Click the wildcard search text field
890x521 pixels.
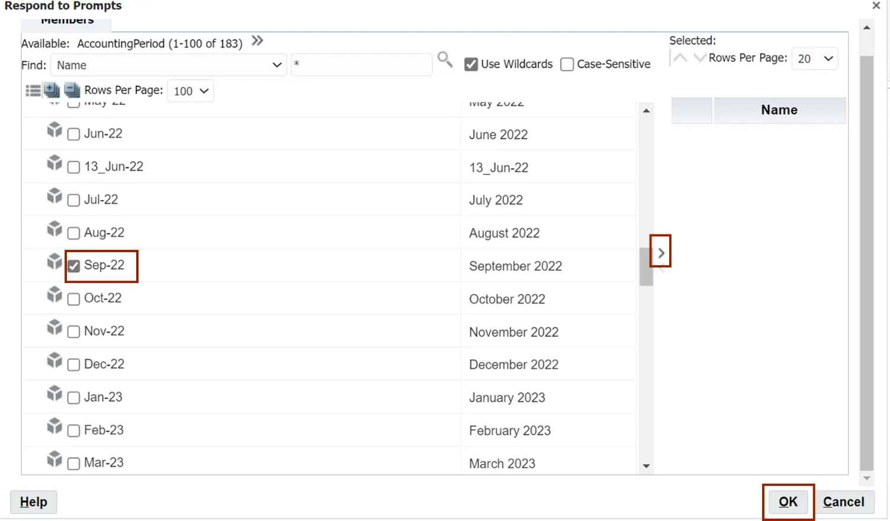(361, 65)
